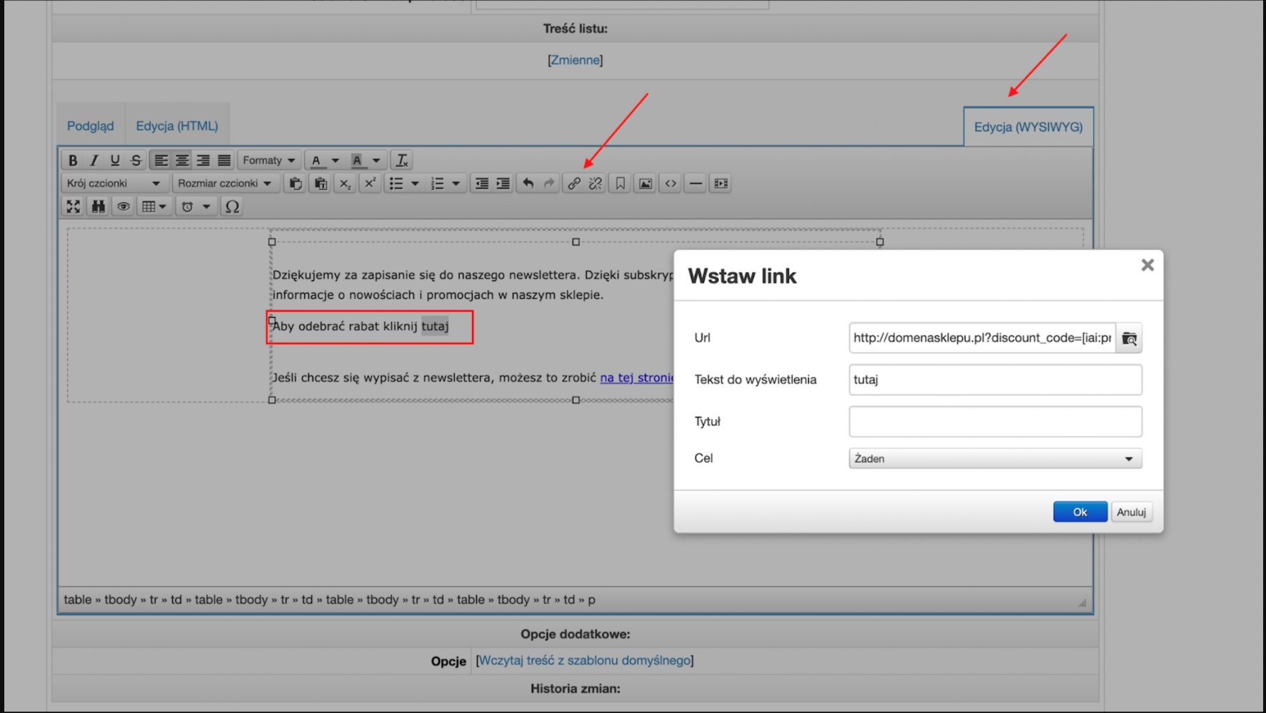Expand text color arrow

click(335, 161)
